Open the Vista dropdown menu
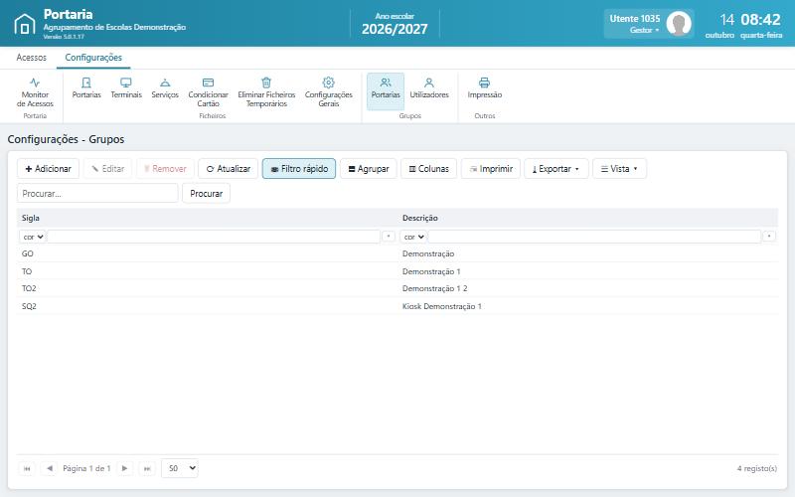 (x=619, y=168)
